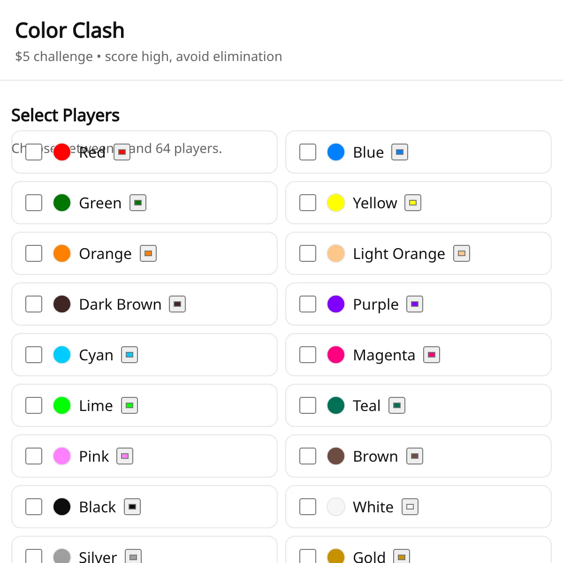
Task: Check the Red player checkbox
Action: point(34,152)
